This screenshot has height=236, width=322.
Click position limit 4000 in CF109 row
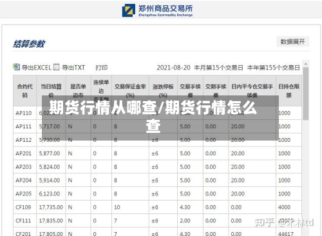285,207
